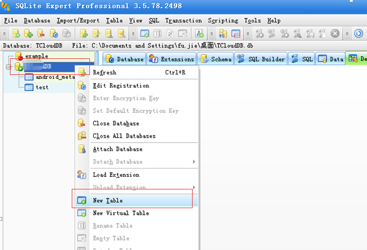Click Enter Encryption Key menu entry
Image resolution: width=367 pixels, height=250 pixels.
coord(137,98)
